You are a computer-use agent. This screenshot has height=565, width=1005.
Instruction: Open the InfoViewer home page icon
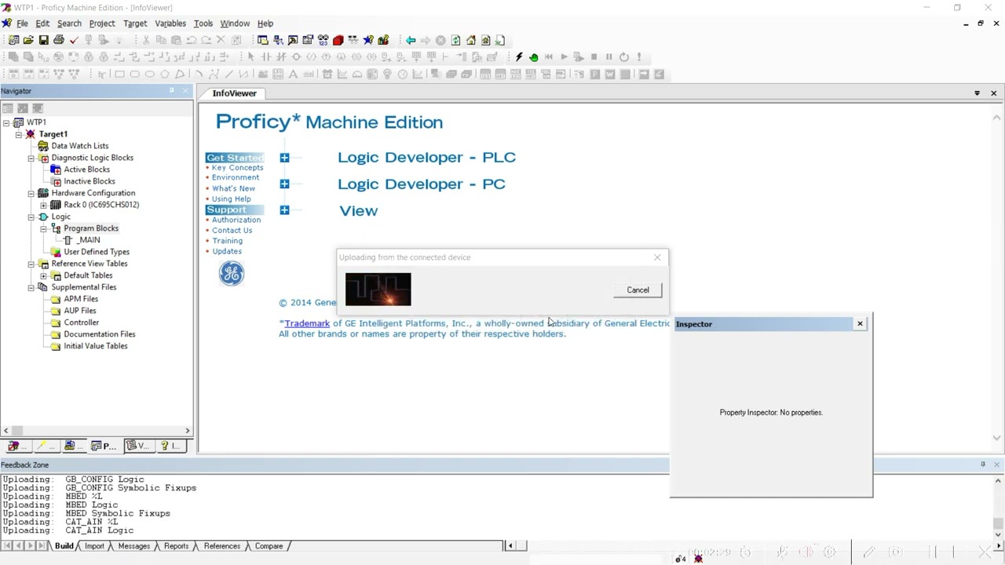point(471,40)
